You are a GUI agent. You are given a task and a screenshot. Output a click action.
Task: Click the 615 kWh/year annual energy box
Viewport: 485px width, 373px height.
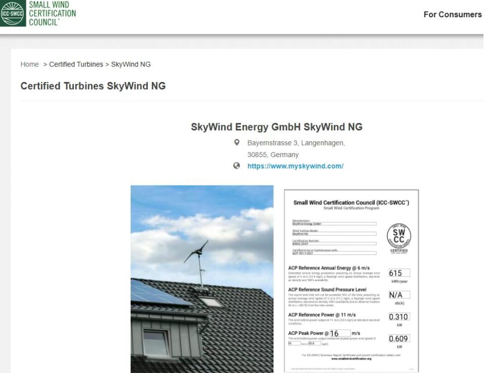[399, 273]
